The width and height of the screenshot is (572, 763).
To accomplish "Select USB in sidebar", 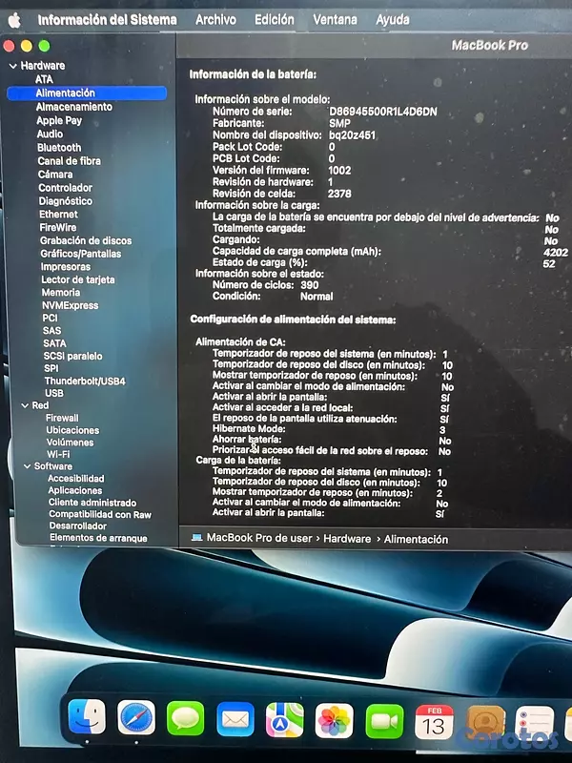I will 54,393.
